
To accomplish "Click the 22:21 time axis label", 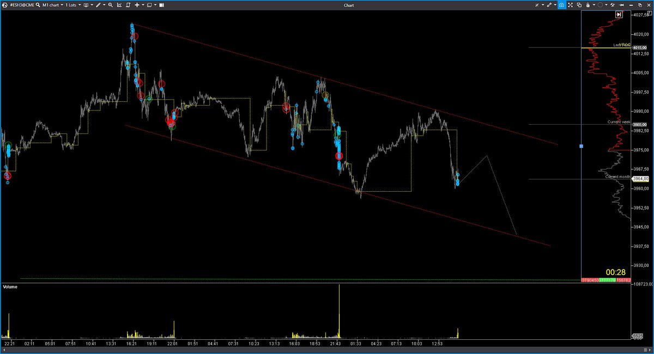I will point(9,344).
